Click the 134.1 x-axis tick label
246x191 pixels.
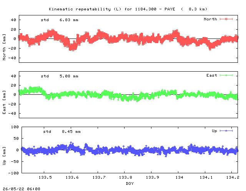pyautogui.click(x=206, y=177)
